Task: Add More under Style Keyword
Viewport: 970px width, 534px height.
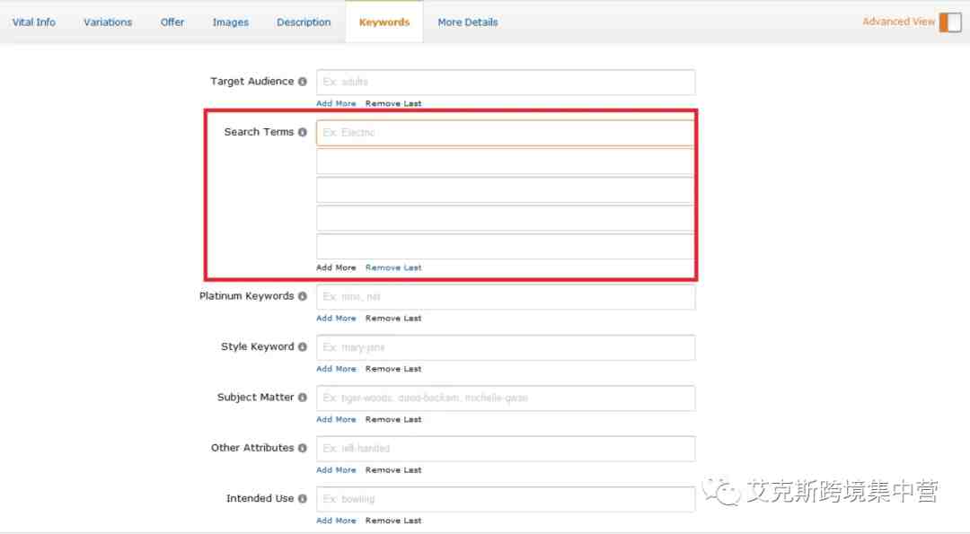Action: pyautogui.click(x=336, y=369)
